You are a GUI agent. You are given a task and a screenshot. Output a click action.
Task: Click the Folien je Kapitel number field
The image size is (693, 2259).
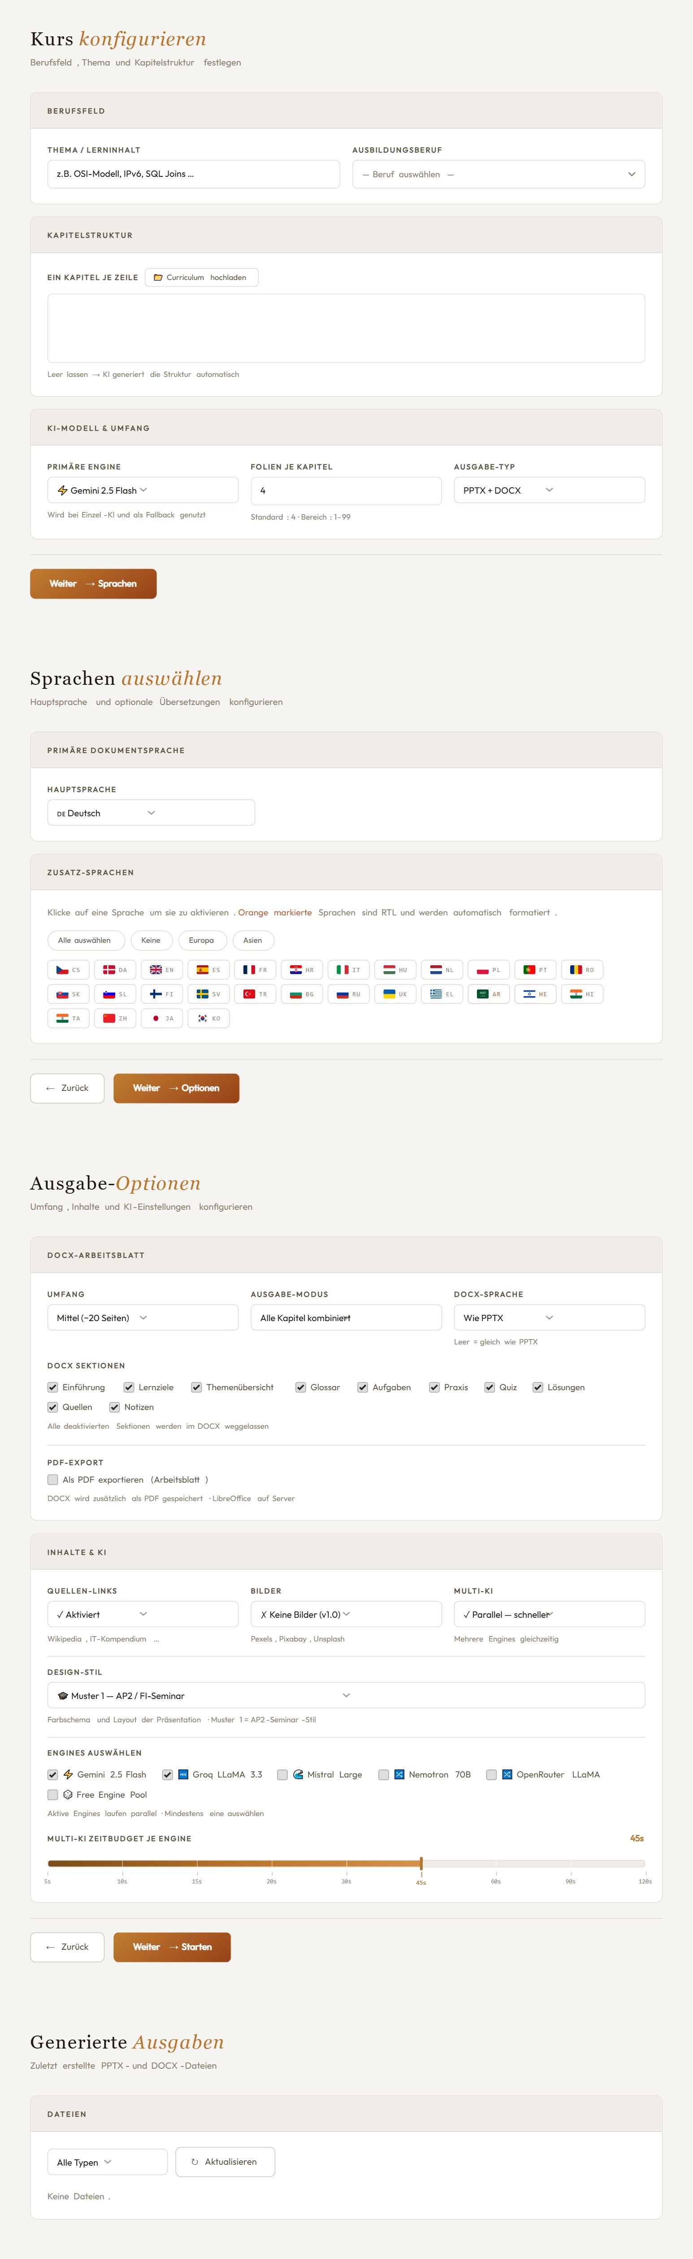pos(346,491)
